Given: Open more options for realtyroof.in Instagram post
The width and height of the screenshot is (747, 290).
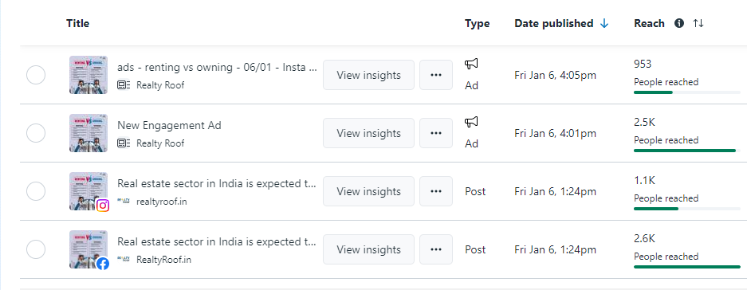Looking at the screenshot, I should pos(436,191).
